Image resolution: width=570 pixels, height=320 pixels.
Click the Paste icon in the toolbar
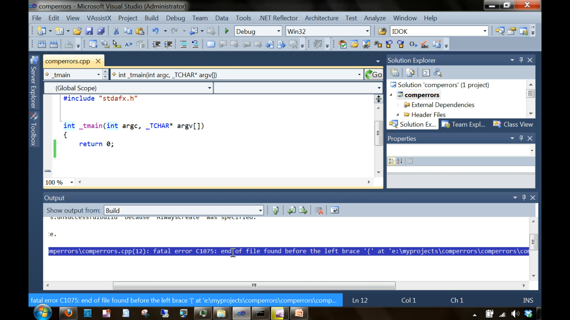140,31
